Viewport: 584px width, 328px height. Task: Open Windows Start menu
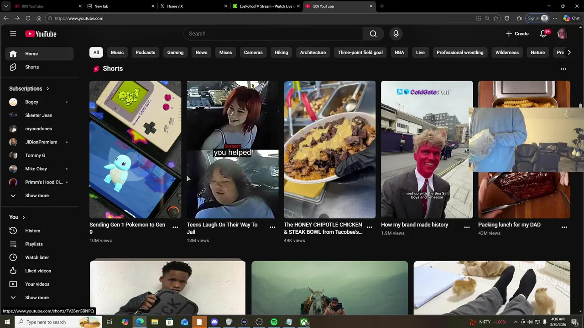tap(7, 322)
